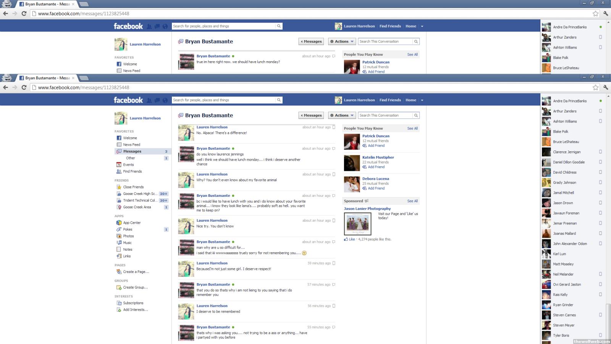
Task: Click the Subscriptions icon under Interests
Action: [119, 303]
